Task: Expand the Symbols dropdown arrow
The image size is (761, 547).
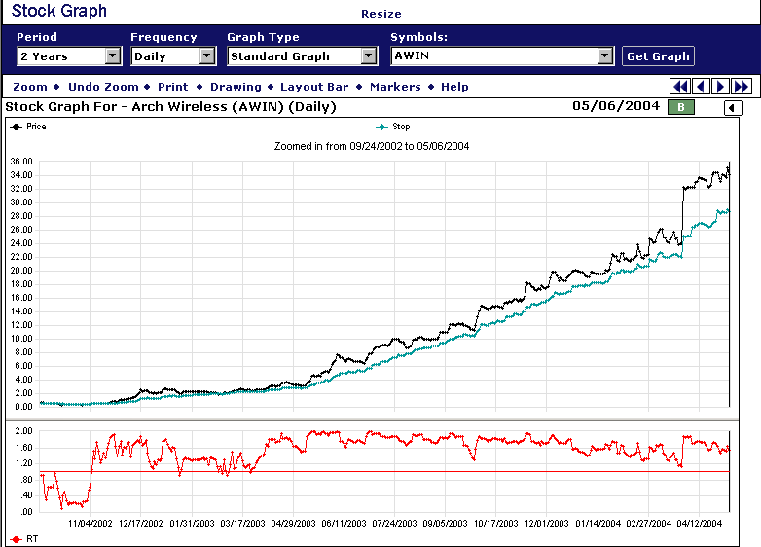Action: [605, 56]
